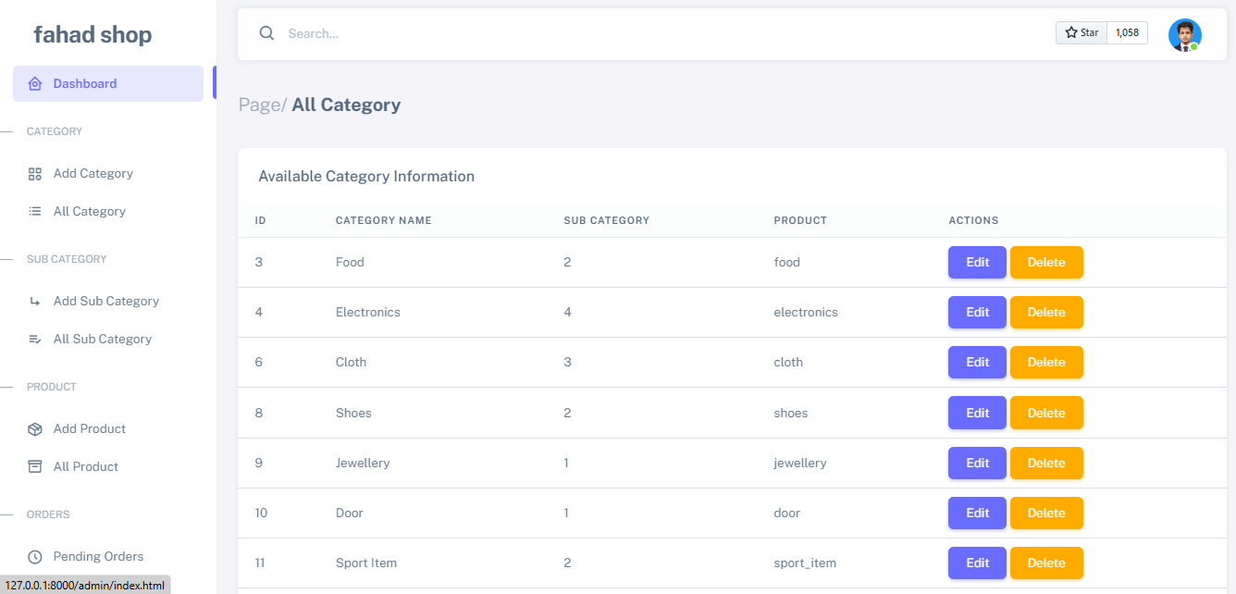
Task: Select the Jewellery category name cell
Action: pos(363,463)
